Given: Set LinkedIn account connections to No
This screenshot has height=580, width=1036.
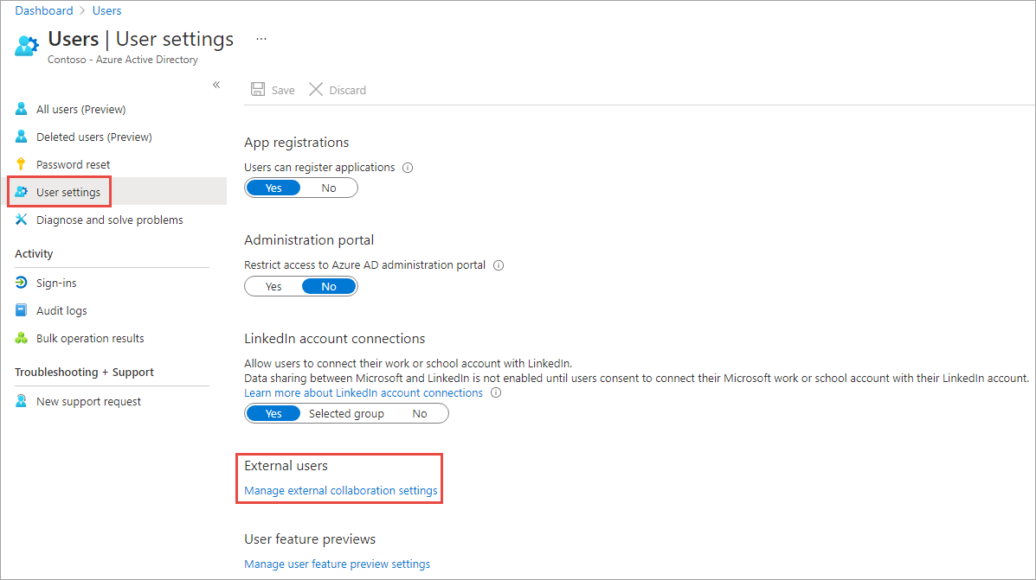Looking at the screenshot, I should pyautogui.click(x=420, y=414).
